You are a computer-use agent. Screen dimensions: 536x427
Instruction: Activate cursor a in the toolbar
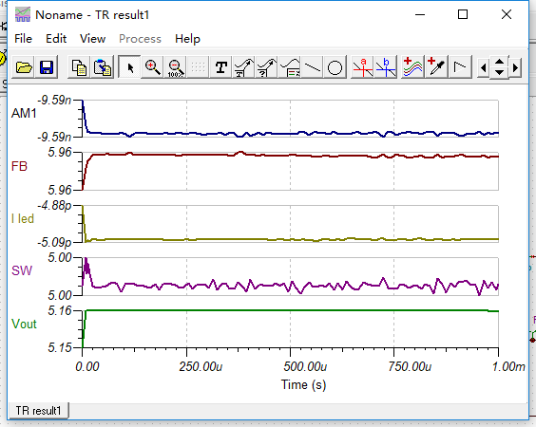pyautogui.click(x=363, y=67)
